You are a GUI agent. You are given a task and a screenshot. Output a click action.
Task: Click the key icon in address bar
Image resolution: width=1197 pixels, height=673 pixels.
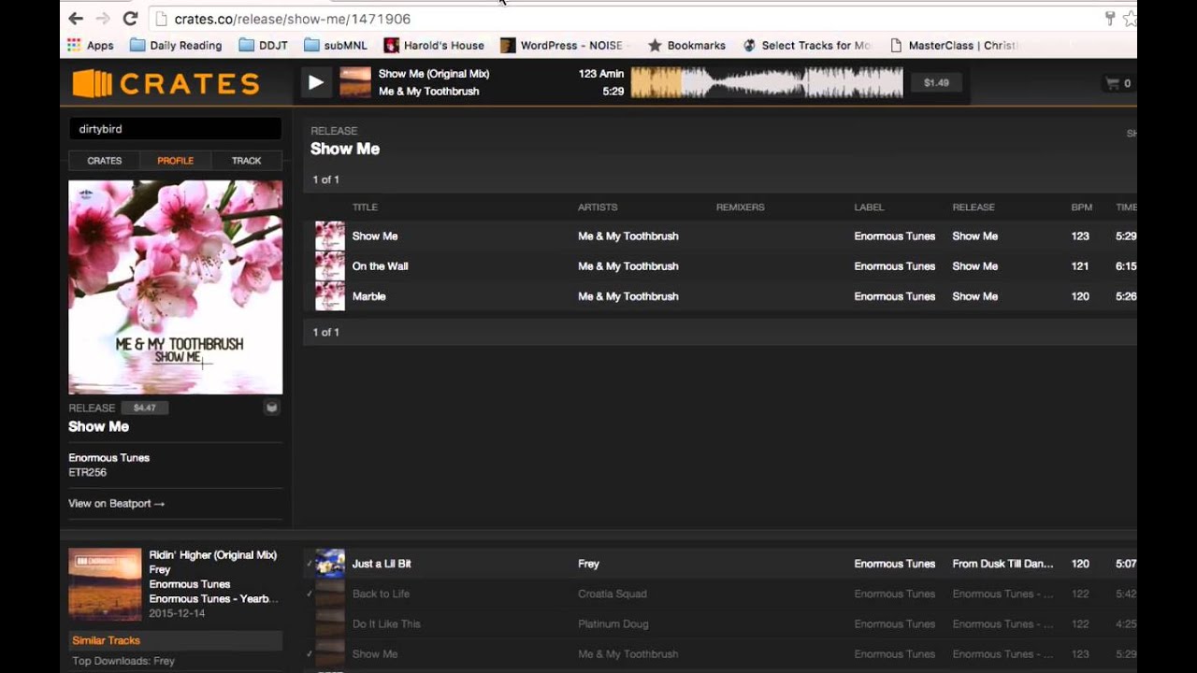(x=1110, y=19)
